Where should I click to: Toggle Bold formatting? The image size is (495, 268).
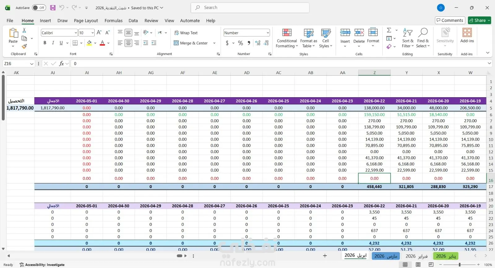[x=45, y=43]
